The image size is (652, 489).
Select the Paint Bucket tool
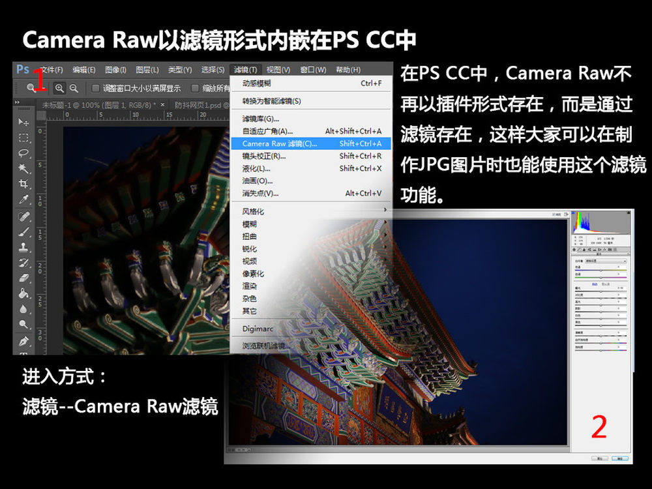(23, 293)
